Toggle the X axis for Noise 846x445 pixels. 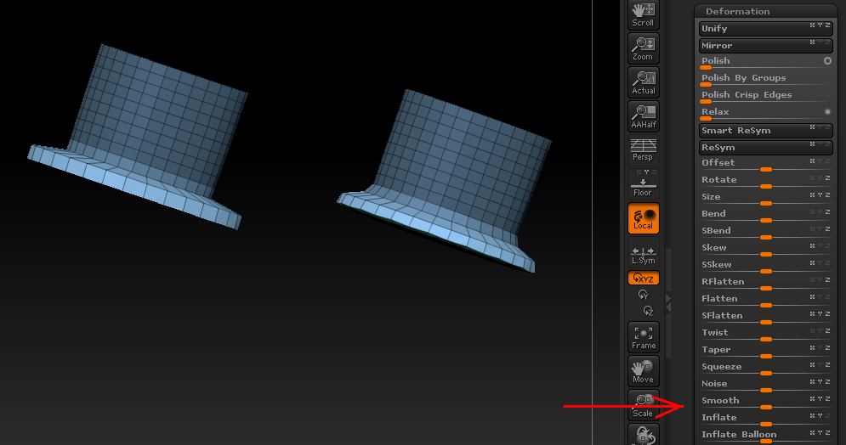coord(812,382)
